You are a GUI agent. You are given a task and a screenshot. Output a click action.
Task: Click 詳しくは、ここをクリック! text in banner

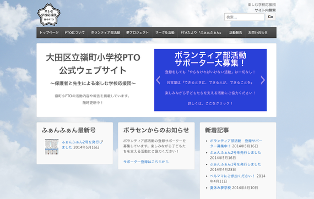210,103
